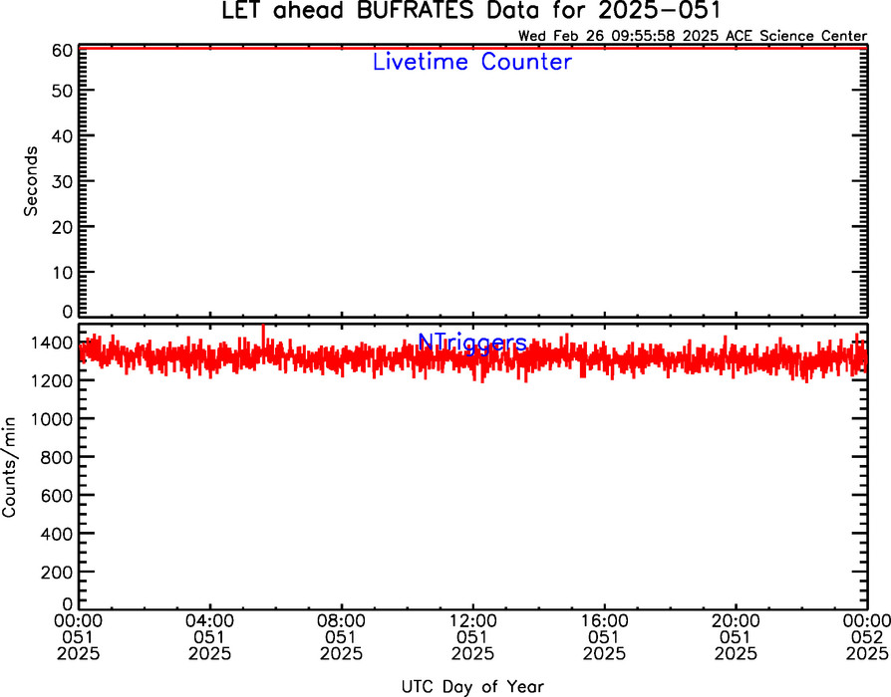Click the "20:00" time axis label
Viewport: 891px width, 697px height.
(736, 620)
